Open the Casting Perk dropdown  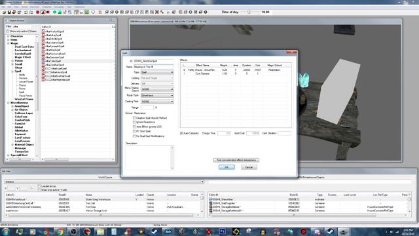click(x=157, y=102)
